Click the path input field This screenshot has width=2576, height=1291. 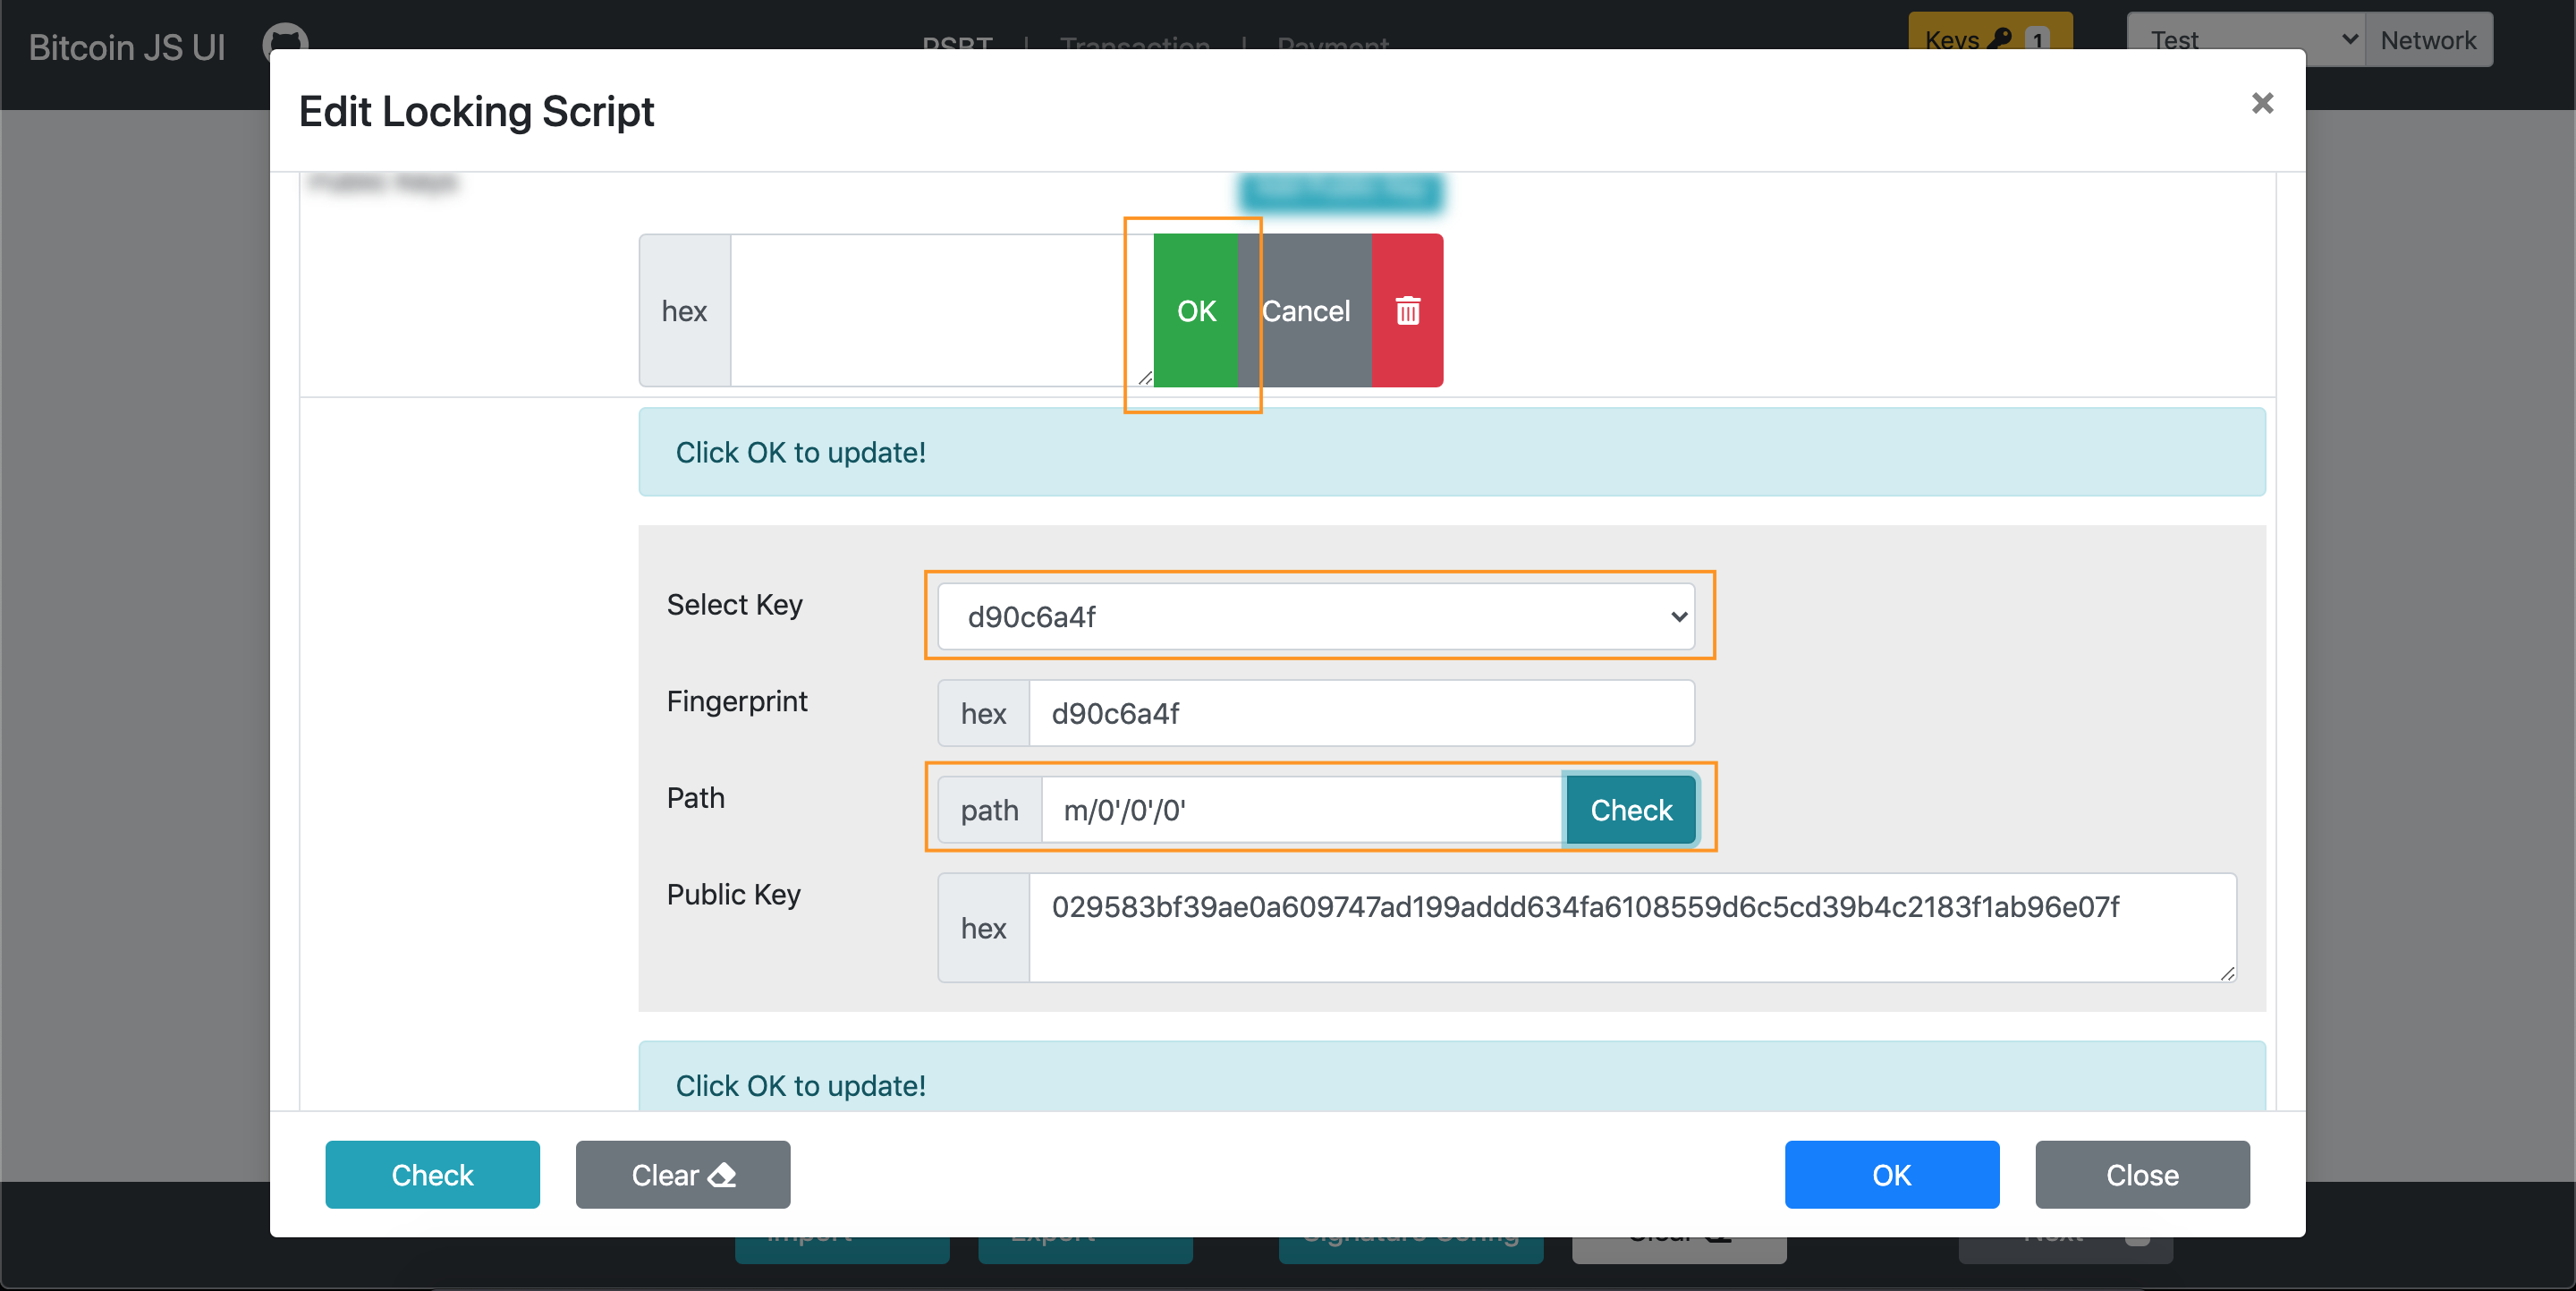(x=1302, y=810)
